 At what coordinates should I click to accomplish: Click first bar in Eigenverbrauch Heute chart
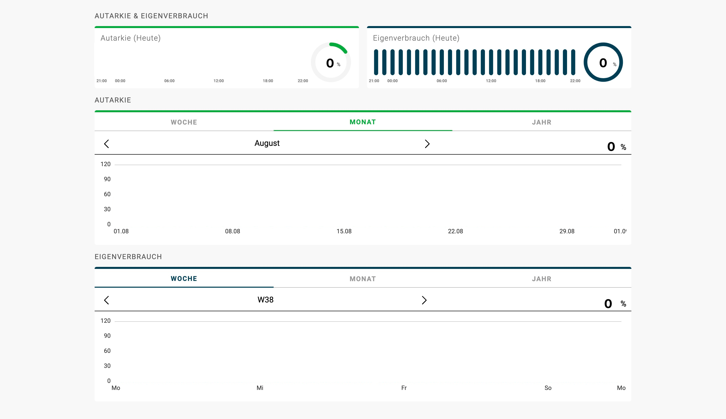(x=376, y=62)
